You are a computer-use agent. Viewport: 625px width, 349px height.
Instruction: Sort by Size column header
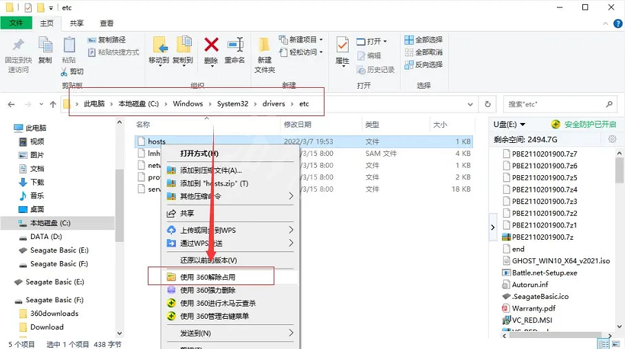tap(440, 125)
